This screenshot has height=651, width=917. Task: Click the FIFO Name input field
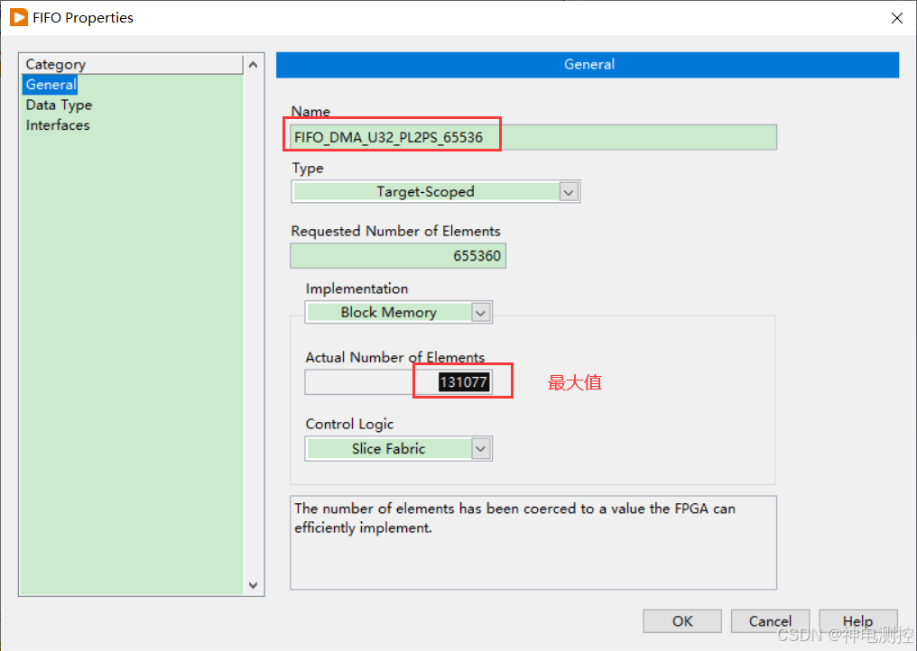(533, 137)
